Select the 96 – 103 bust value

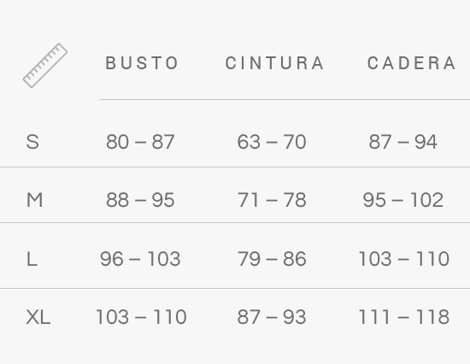[140, 259]
